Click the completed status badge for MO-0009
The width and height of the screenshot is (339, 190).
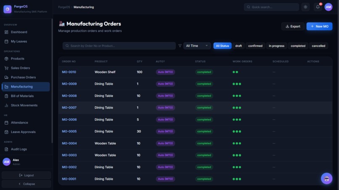click(204, 84)
